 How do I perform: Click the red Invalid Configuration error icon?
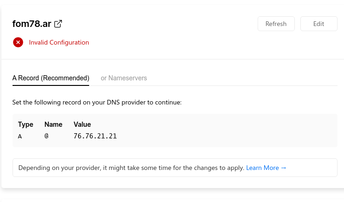18,42
